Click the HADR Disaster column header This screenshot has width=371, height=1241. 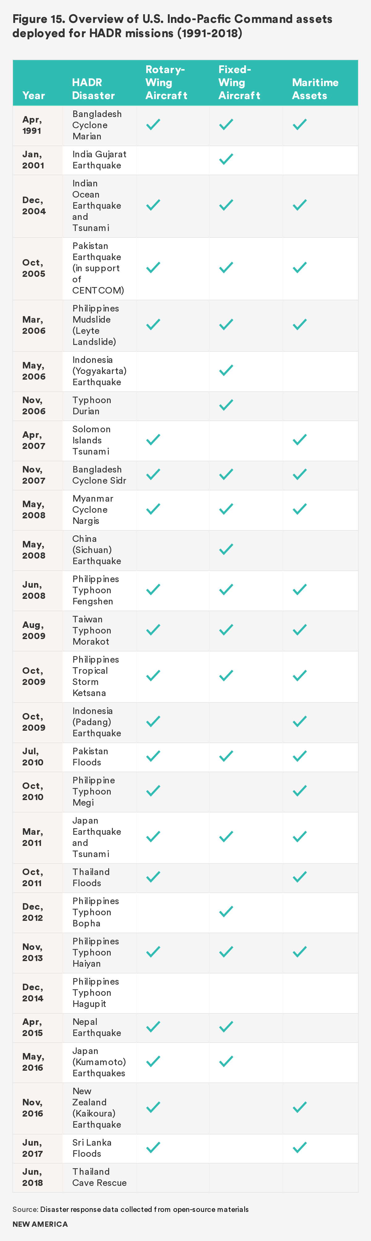point(93,89)
